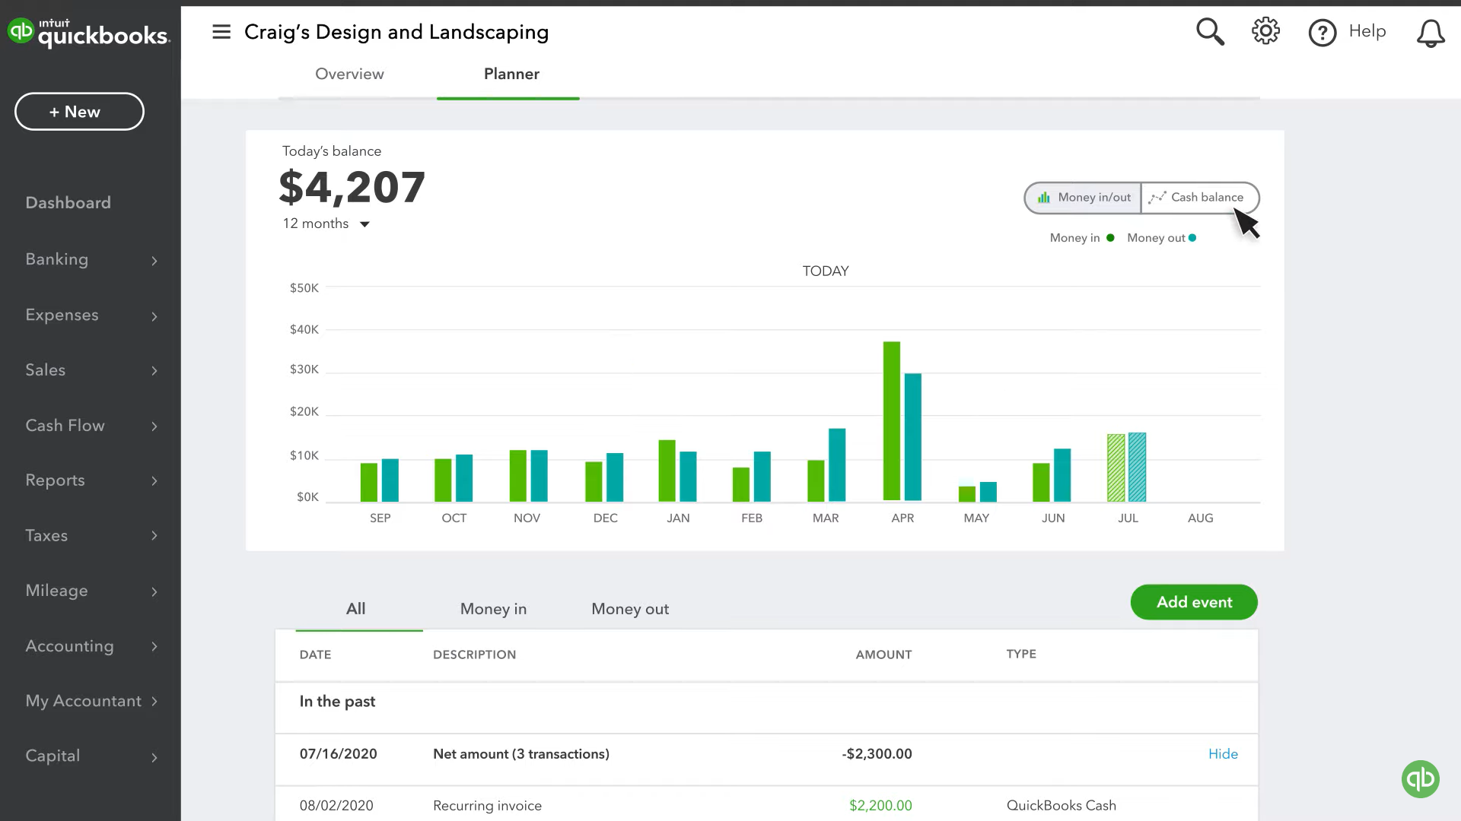
Task: Click the hamburger menu icon
Action: pyautogui.click(x=220, y=31)
